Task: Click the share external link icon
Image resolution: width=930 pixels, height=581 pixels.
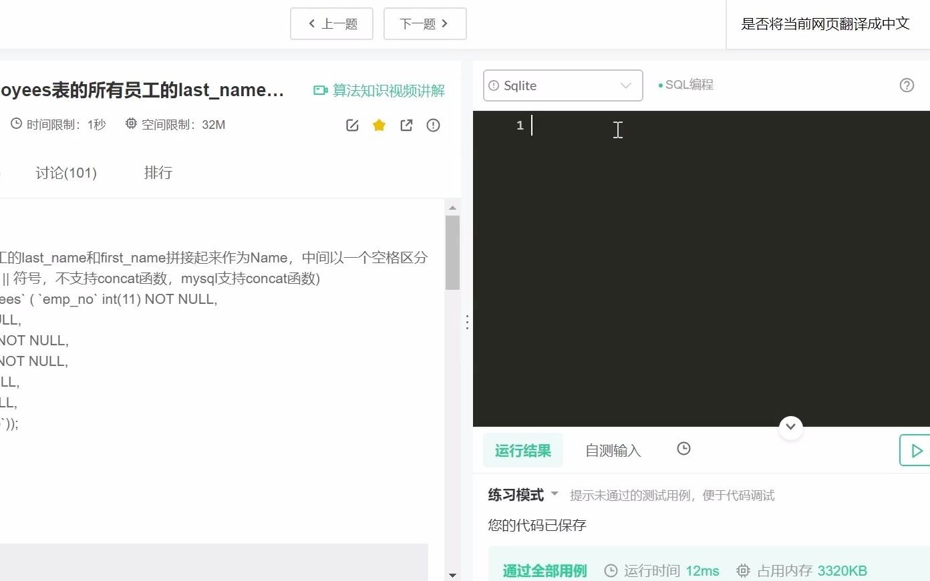Action: (x=406, y=125)
